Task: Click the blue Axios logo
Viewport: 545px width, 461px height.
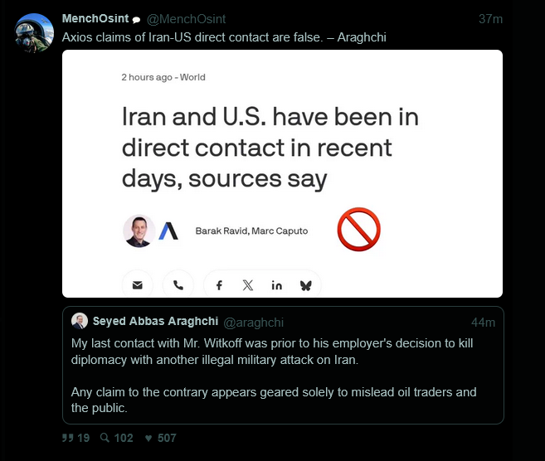Action: (168, 230)
